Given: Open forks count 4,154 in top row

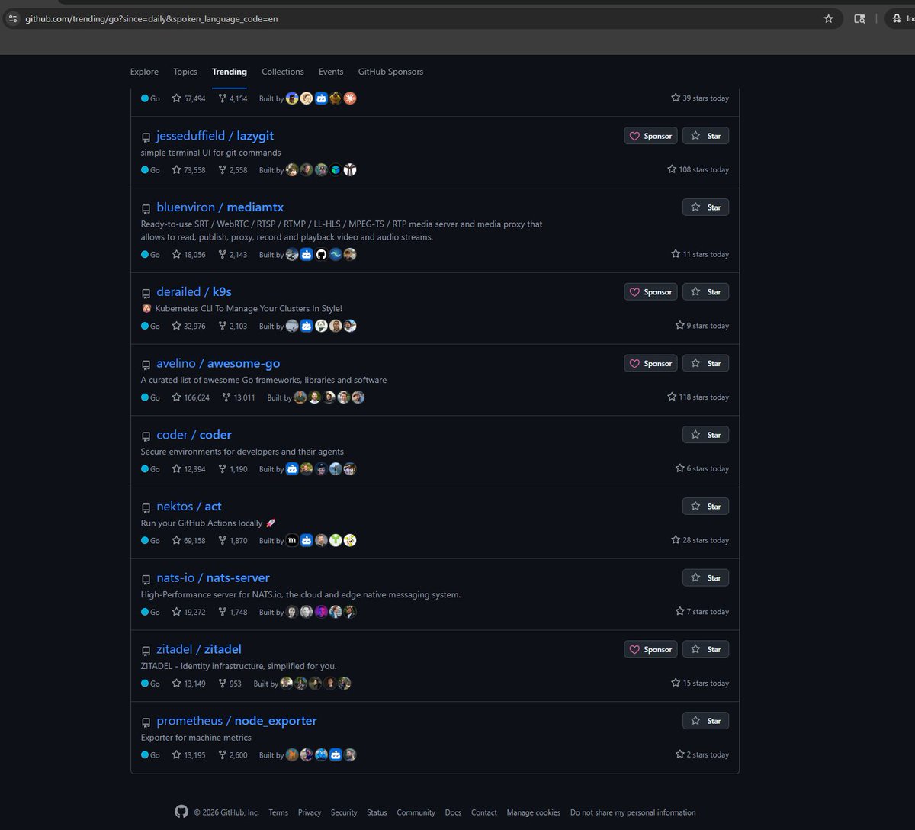Looking at the screenshot, I should click(233, 98).
